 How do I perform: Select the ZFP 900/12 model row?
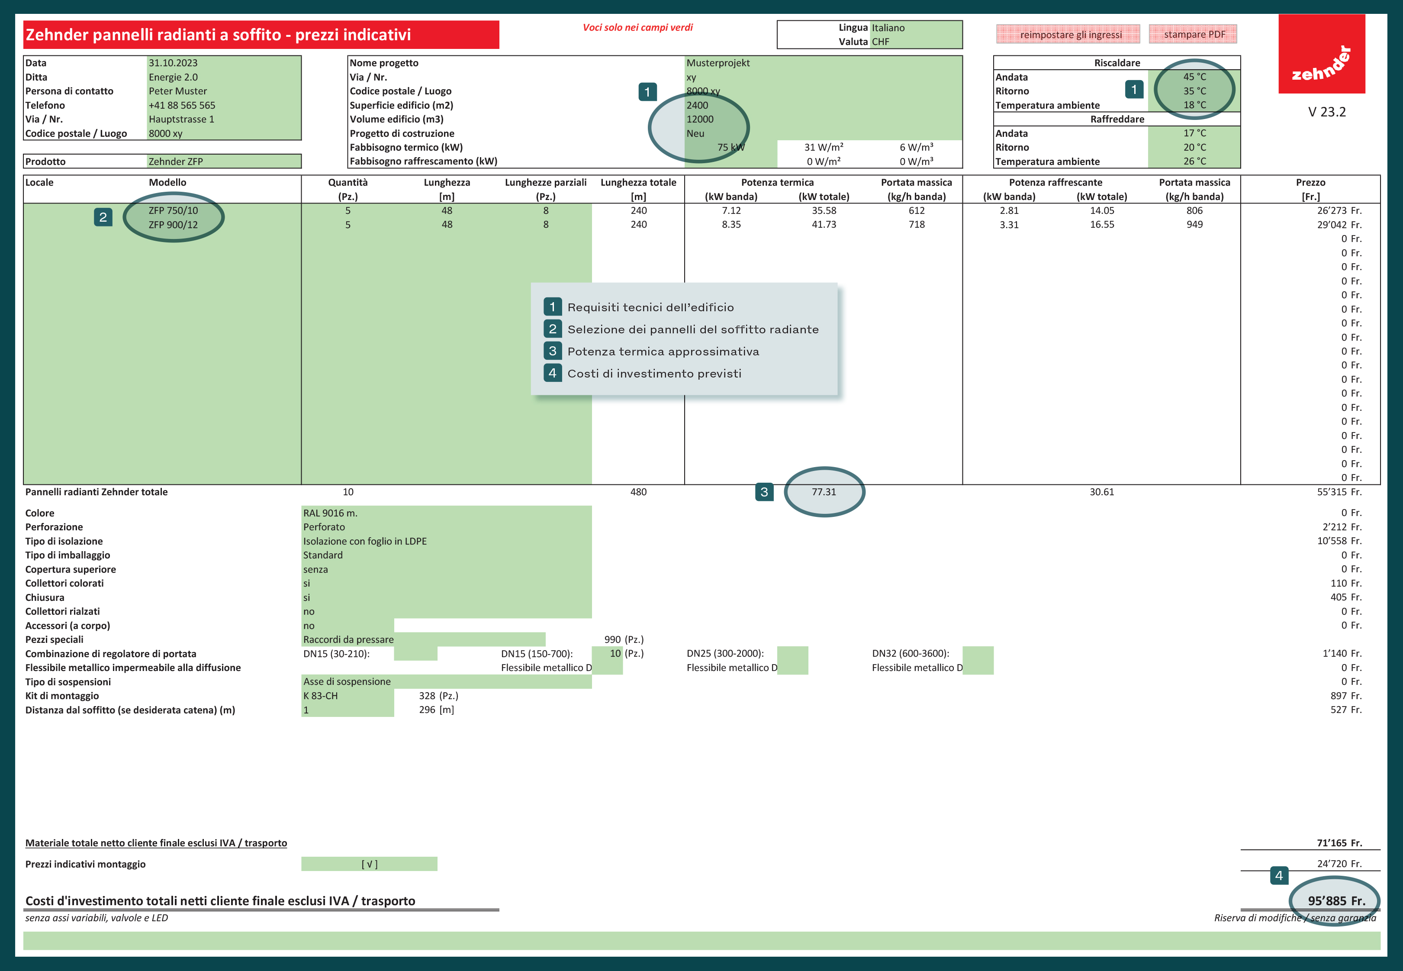click(x=174, y=225)
